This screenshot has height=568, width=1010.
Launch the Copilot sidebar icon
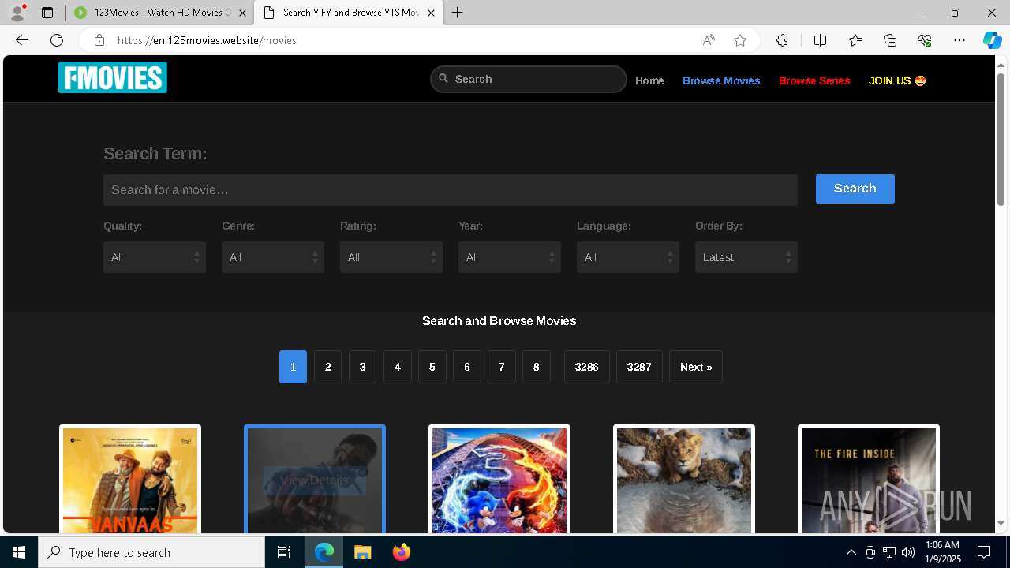992,40
